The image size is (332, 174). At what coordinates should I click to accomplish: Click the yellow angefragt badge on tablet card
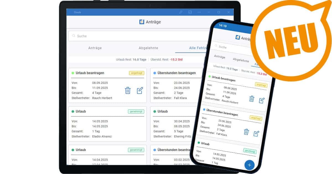coord(136,73)
